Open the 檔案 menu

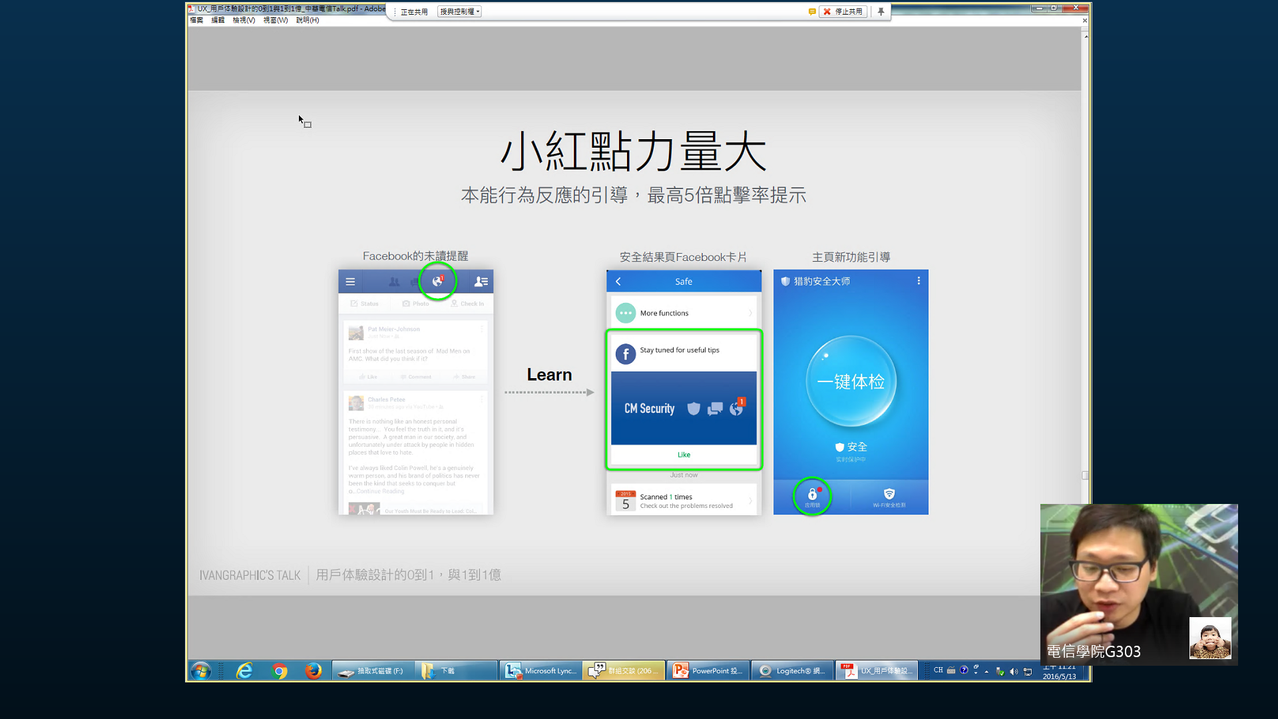[x=196, y=20]
